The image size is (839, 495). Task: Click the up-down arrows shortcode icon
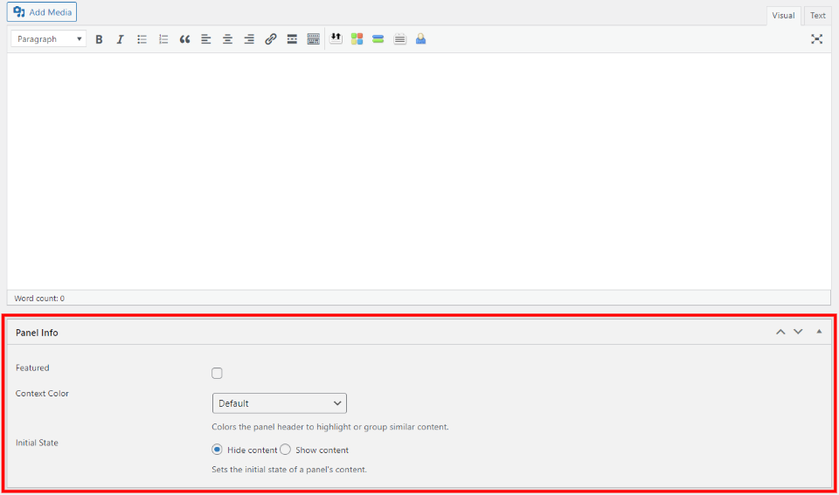(x=336, y=38)
